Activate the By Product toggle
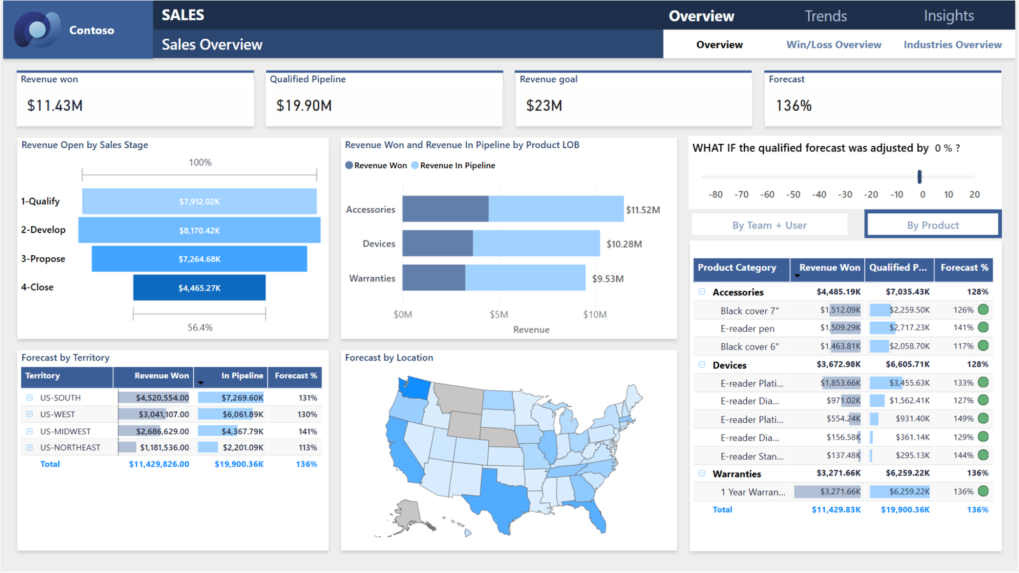Image resolution: width=1019 pixels, height=573 pixels. click(932, 225)
